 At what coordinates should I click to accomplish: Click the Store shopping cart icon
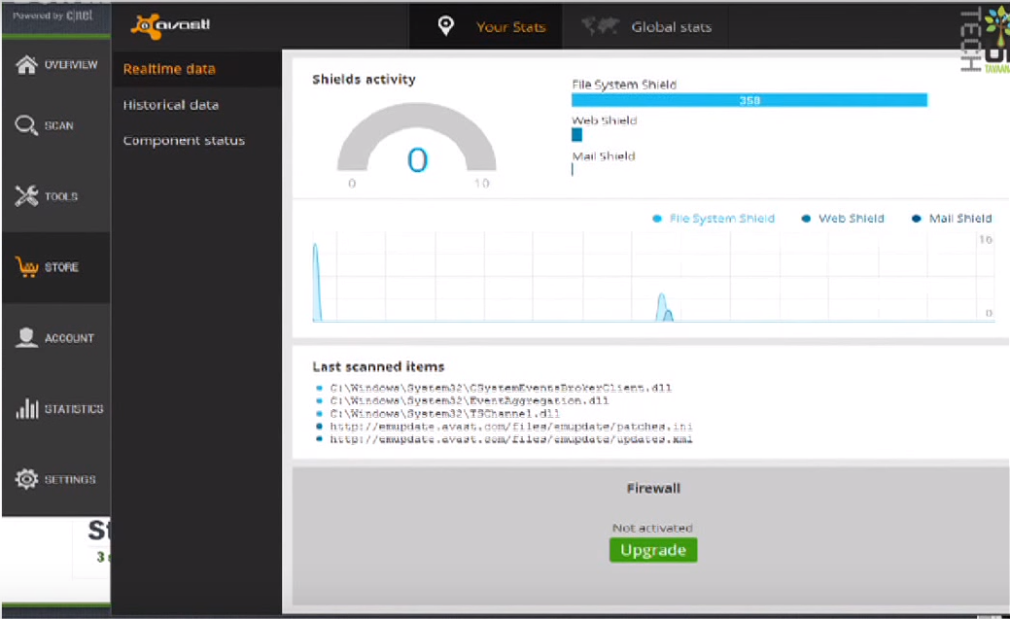[27, 266]
